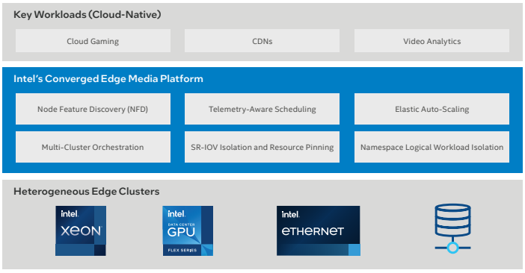The image size is (525, 273).
Task: Select the Elastic Auto-Scaling box
Action: point(432,109)
